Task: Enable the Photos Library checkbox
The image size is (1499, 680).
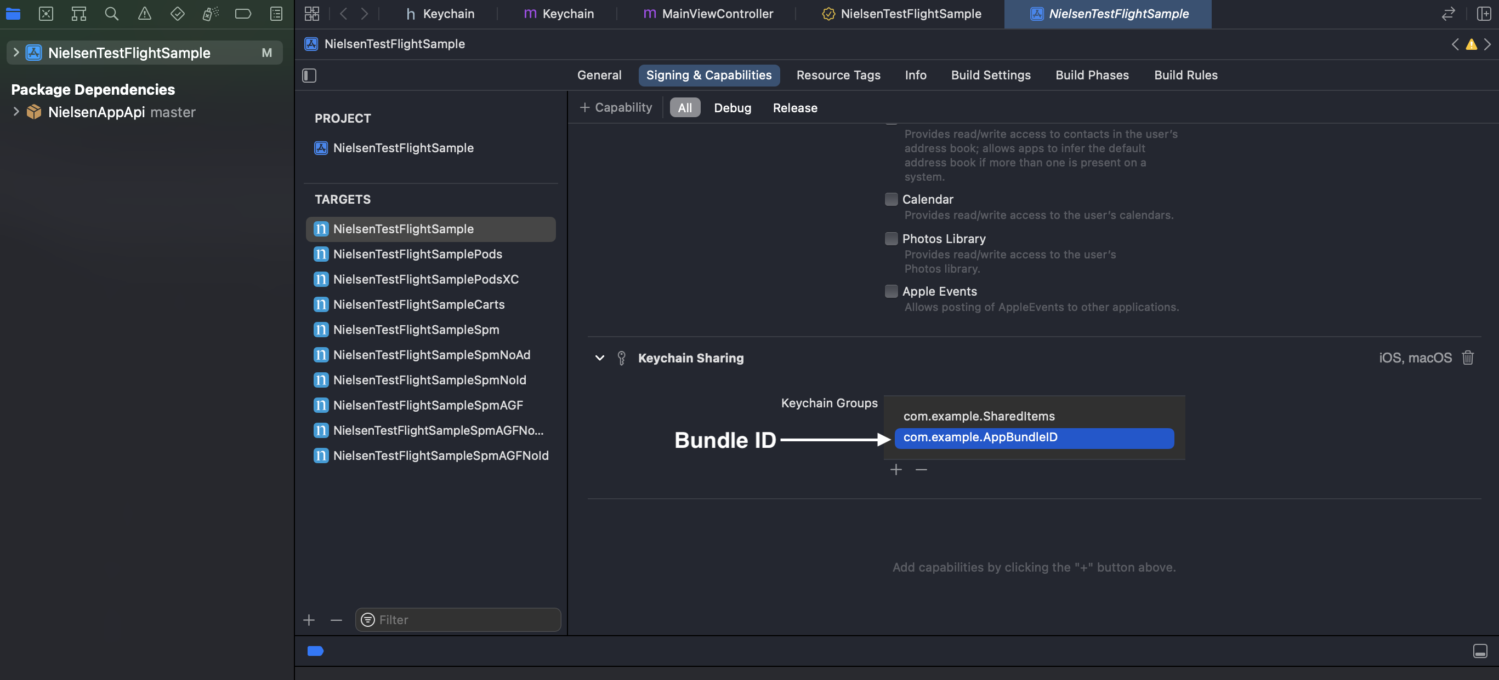Action: click(x=891, y=238)
